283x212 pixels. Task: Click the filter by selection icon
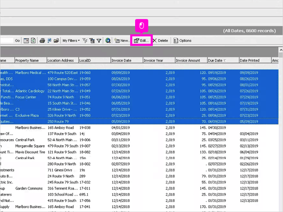pyautogui.click(x=92, y=41)
